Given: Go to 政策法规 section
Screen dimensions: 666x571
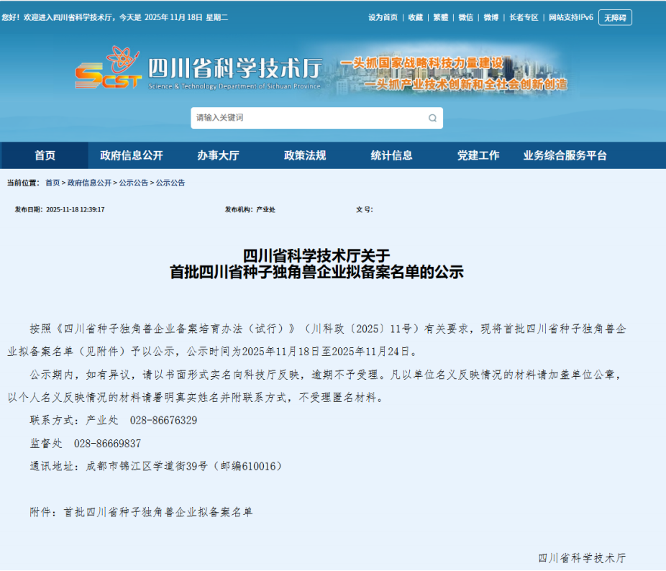Looking at the screenshot, I should pyautogui.click(x=305, y=155).
